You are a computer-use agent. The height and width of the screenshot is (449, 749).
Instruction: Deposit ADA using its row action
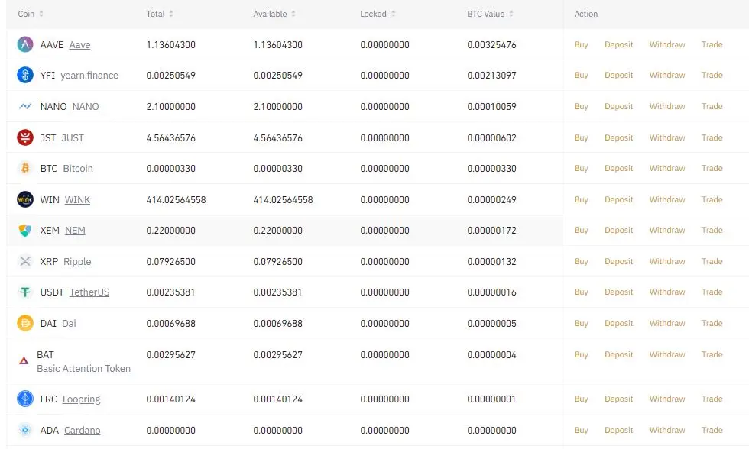click(618, 430)
